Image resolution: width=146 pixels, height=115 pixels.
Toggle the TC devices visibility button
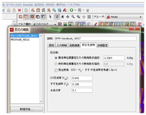coord(117,24)
